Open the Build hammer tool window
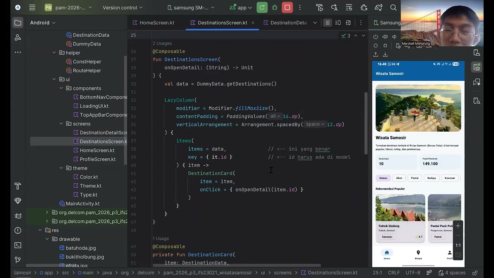The width and height of the screenshot is (494, 278). [x=18, y=186]
